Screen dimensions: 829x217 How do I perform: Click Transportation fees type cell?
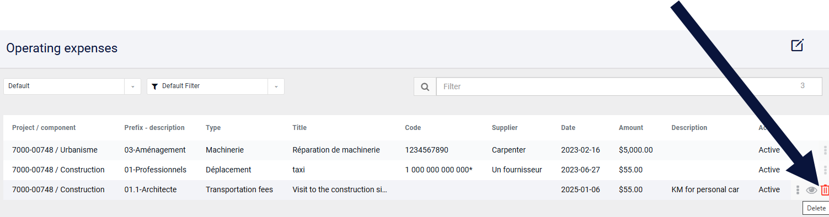[240, 189]
